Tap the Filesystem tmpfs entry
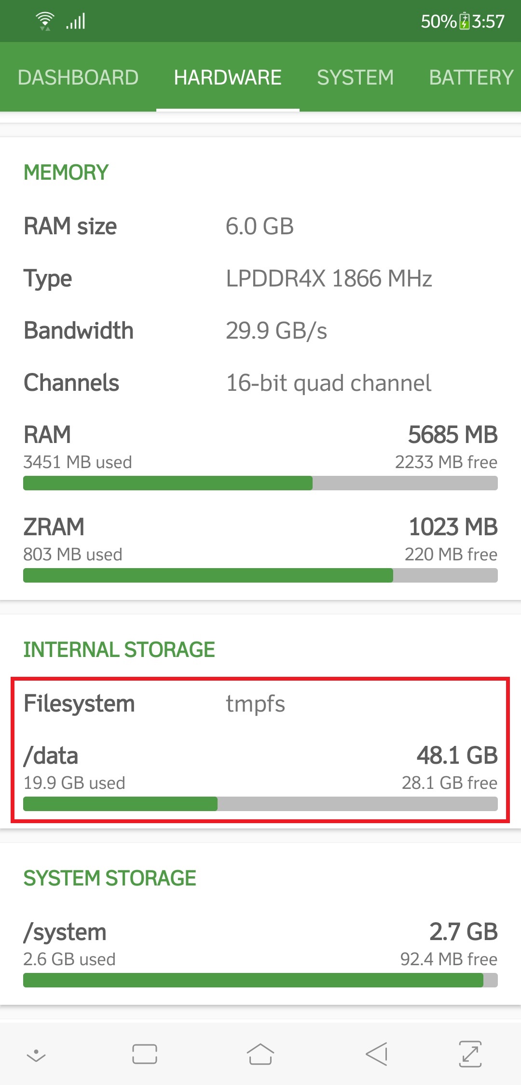This screenshot has height=1085, width=521. point(260,703)
